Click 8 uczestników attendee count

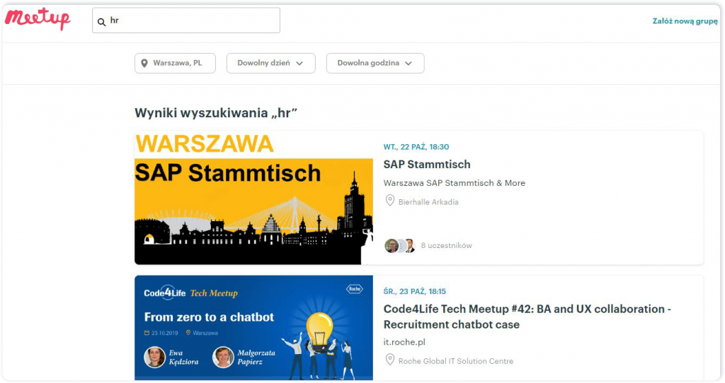click(446, 245)
